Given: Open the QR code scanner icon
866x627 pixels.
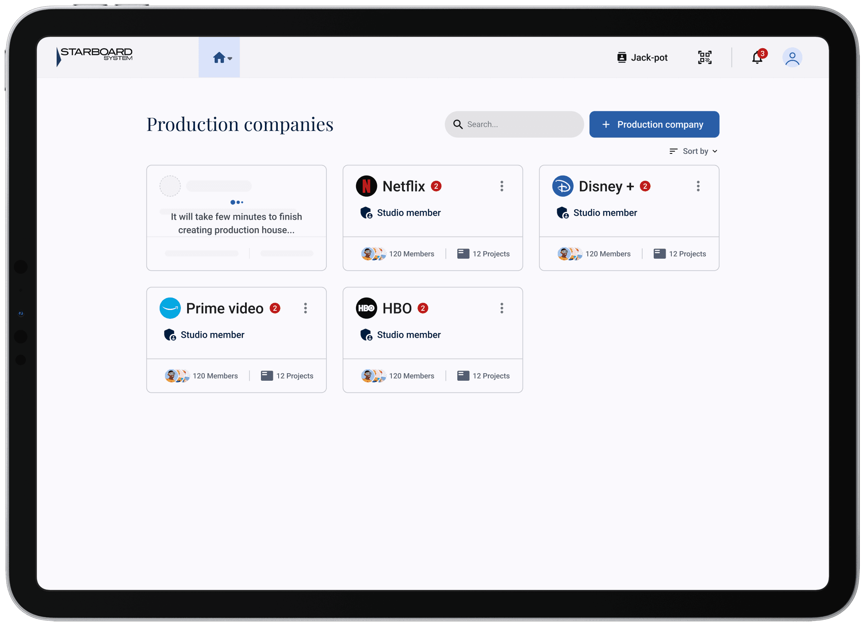Looking at the screenshot, I should [x=705, y=57].
